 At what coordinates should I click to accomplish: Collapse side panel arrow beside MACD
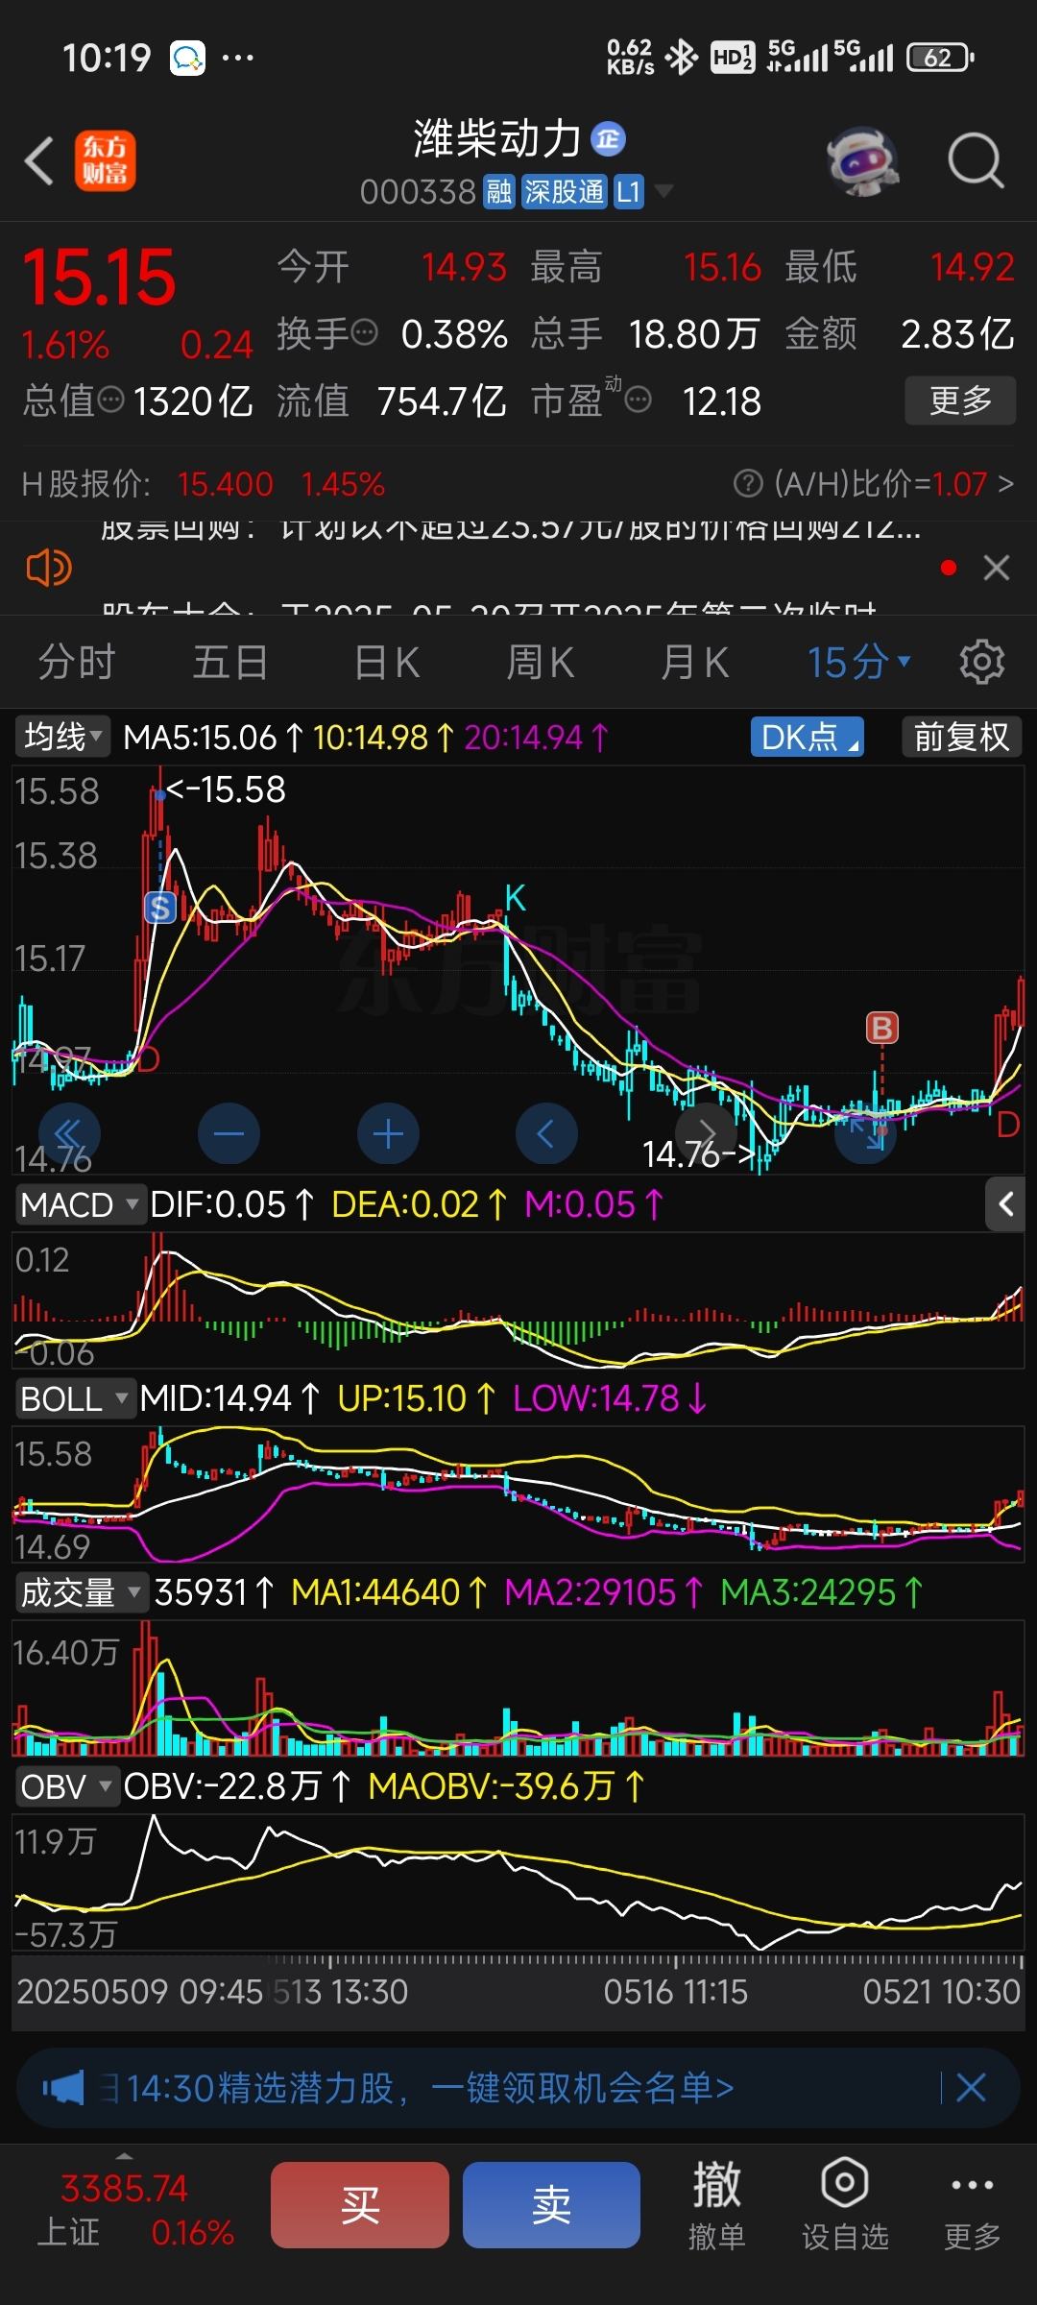coord(1005,1204)
